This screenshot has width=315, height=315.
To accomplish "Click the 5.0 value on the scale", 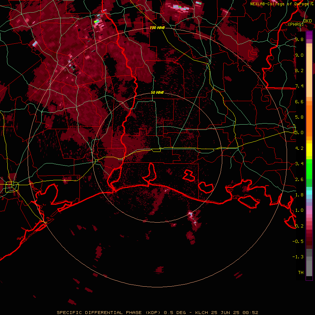I will [x=299, y=133].
